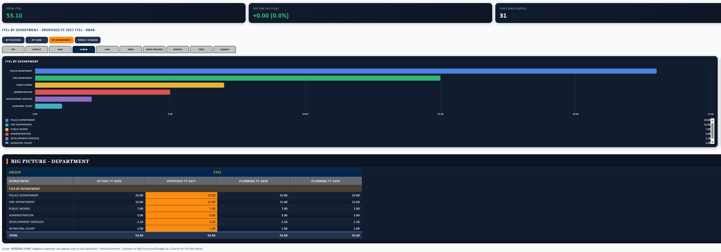Click the Actual FY 2026 column header

click(109, 181)
